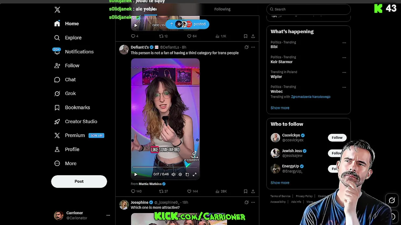Open Premium 50% off offer
401x225 pixels.
pos(79,135)
